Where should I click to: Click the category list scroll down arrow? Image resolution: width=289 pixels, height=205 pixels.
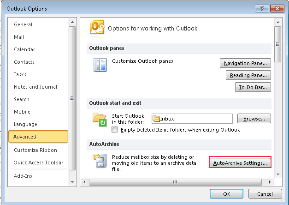[72, 182]
